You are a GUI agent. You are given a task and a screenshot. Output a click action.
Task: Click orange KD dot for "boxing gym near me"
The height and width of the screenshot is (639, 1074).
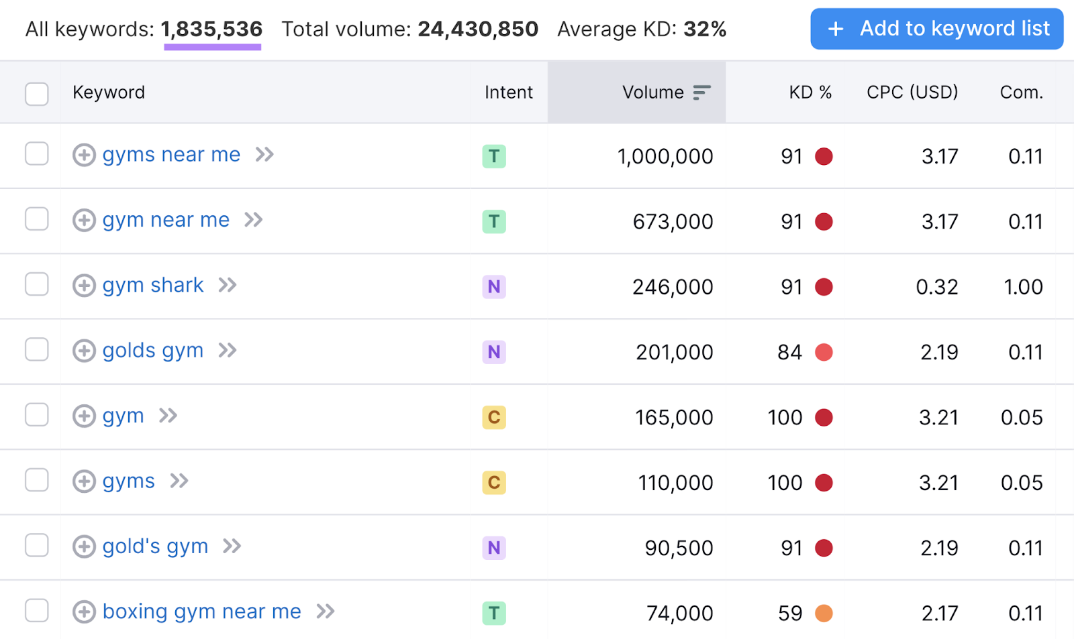coord(825,613)
